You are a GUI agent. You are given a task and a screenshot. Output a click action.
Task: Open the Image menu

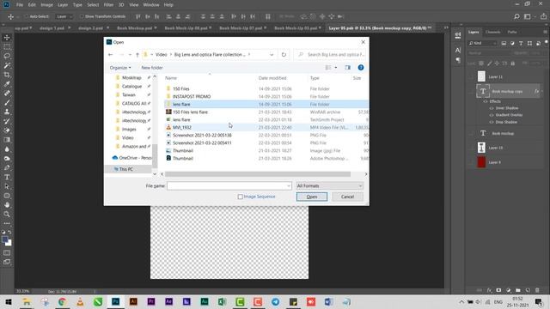point(46,5)
